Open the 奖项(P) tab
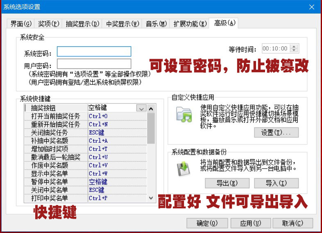Viewport: 322px width, 233px height. coord(48,23)
